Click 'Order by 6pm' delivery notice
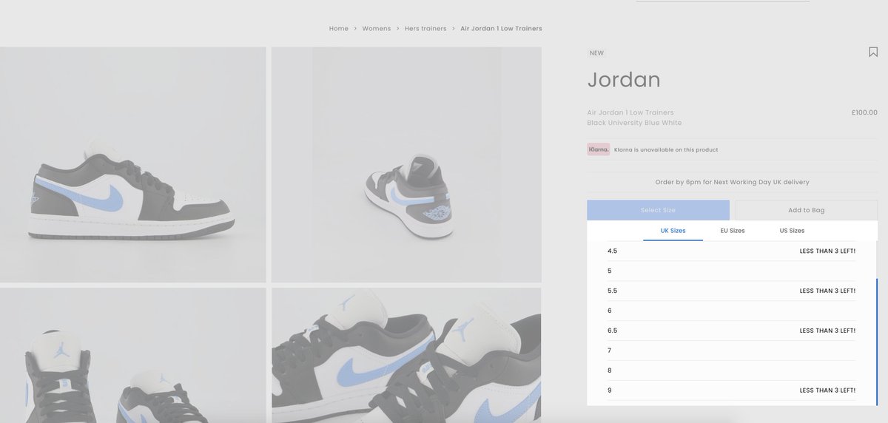 pyautogui.click(x=732, y=182)
